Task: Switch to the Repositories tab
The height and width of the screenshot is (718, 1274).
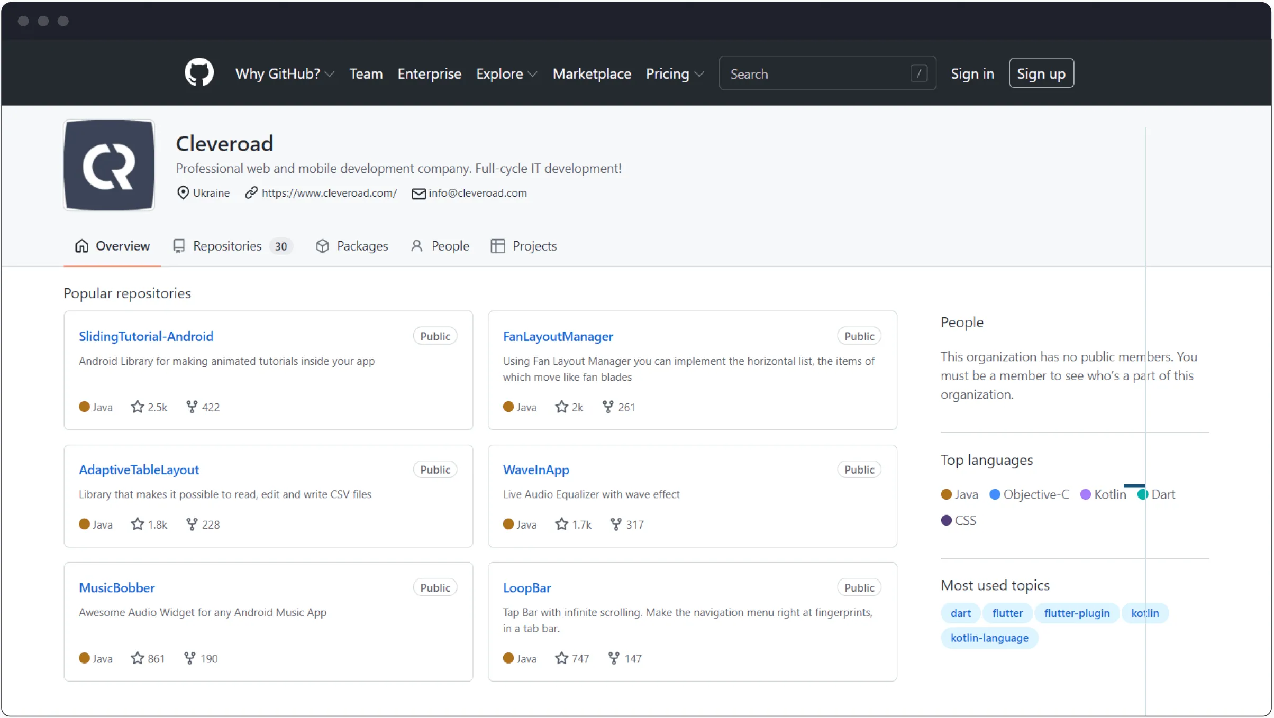Action: pyautogui.click(x=228, y=245)
